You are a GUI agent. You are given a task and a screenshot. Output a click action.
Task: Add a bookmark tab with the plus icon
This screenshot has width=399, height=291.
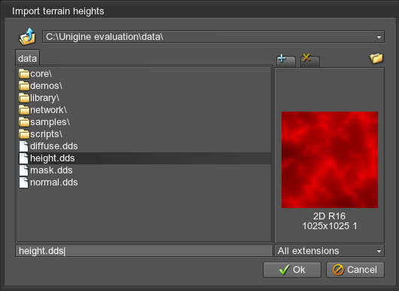click(286, 60)
